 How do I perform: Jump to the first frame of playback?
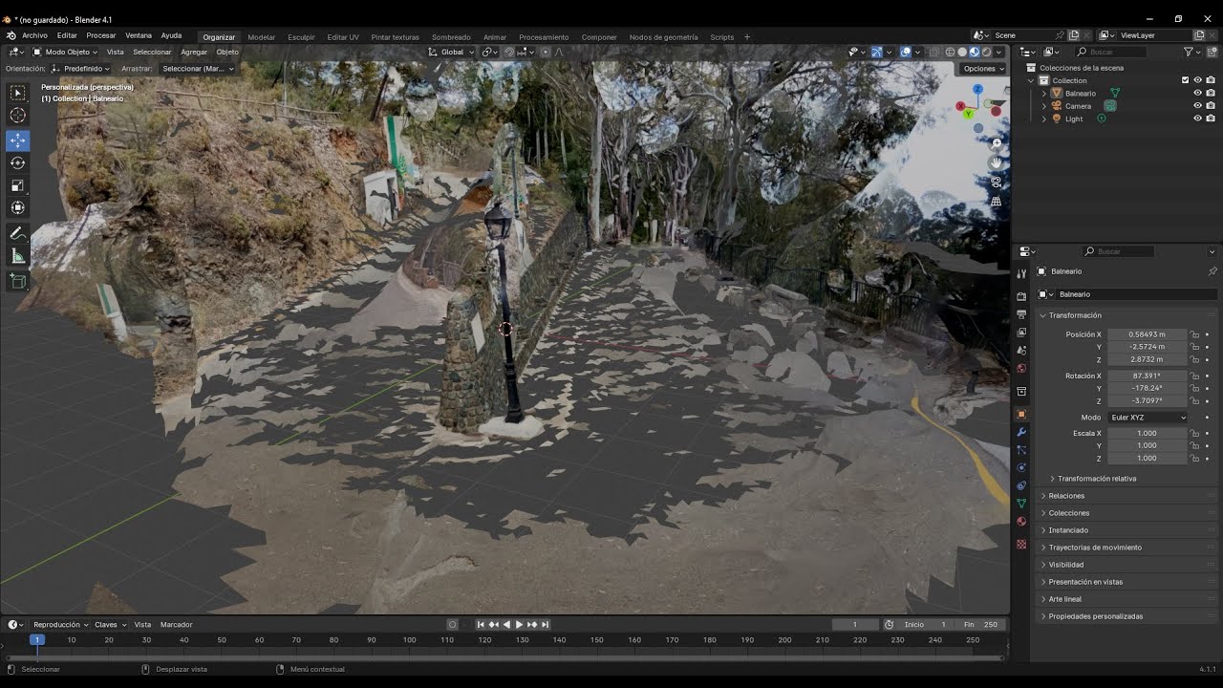tap(481, 625)
